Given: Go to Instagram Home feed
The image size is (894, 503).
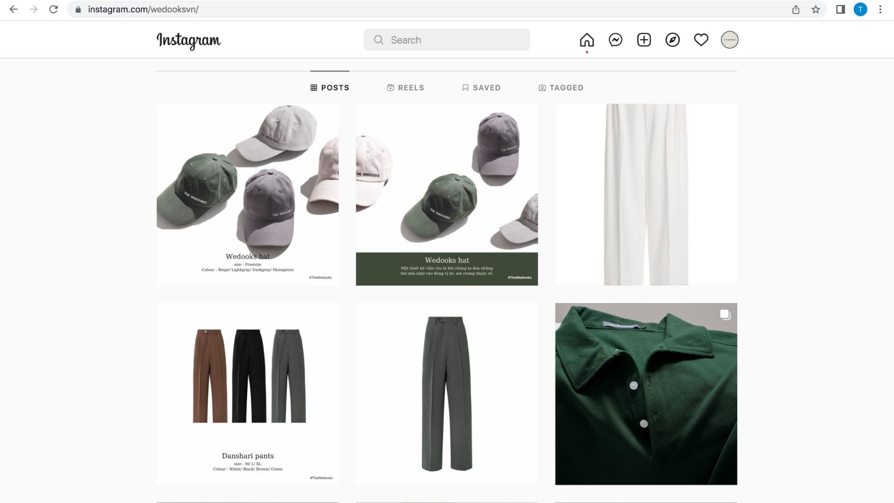Looking at the screenshot, I should (587, 40).
